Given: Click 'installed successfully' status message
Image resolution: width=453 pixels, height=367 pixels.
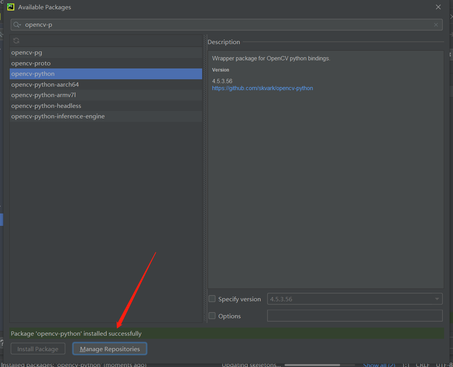Looking at the screenshot, I should coord(76,333).
